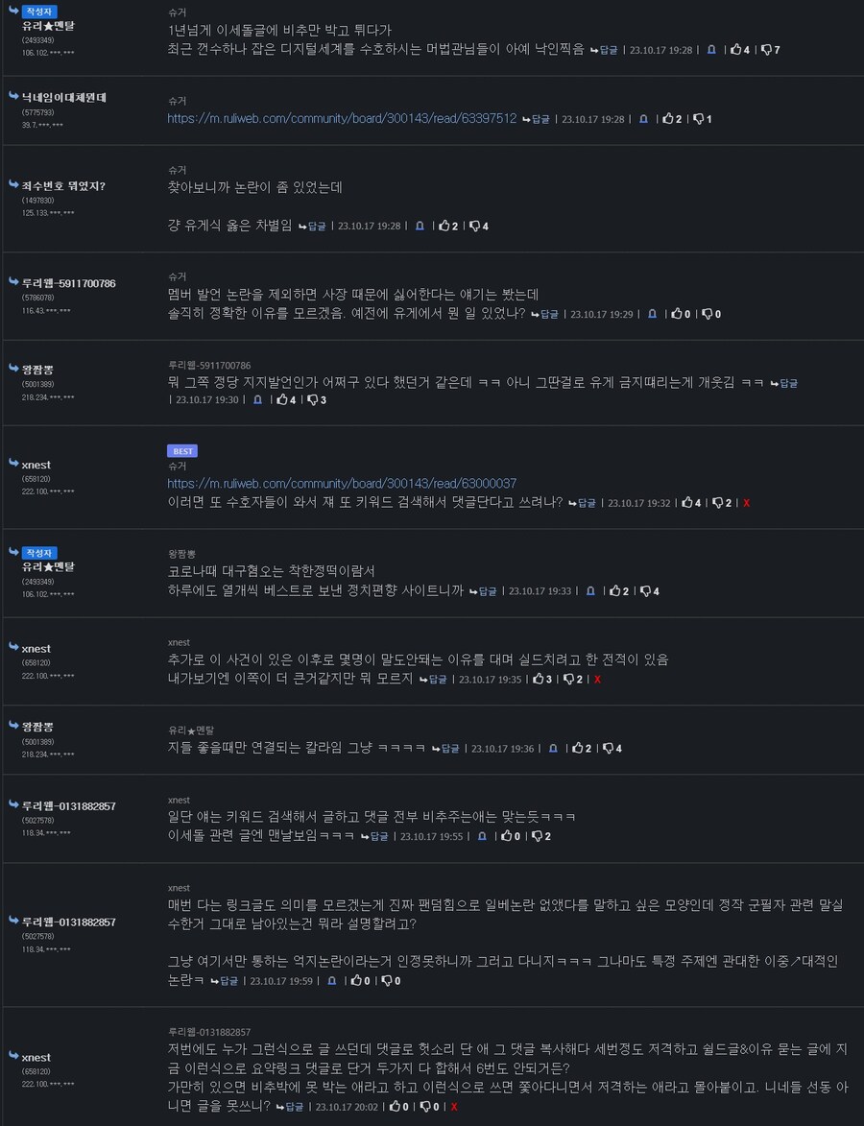Delete xnest's 19:32 comment with red X
The width and height of the screenshot is (864, 1126).
(746, 503)
